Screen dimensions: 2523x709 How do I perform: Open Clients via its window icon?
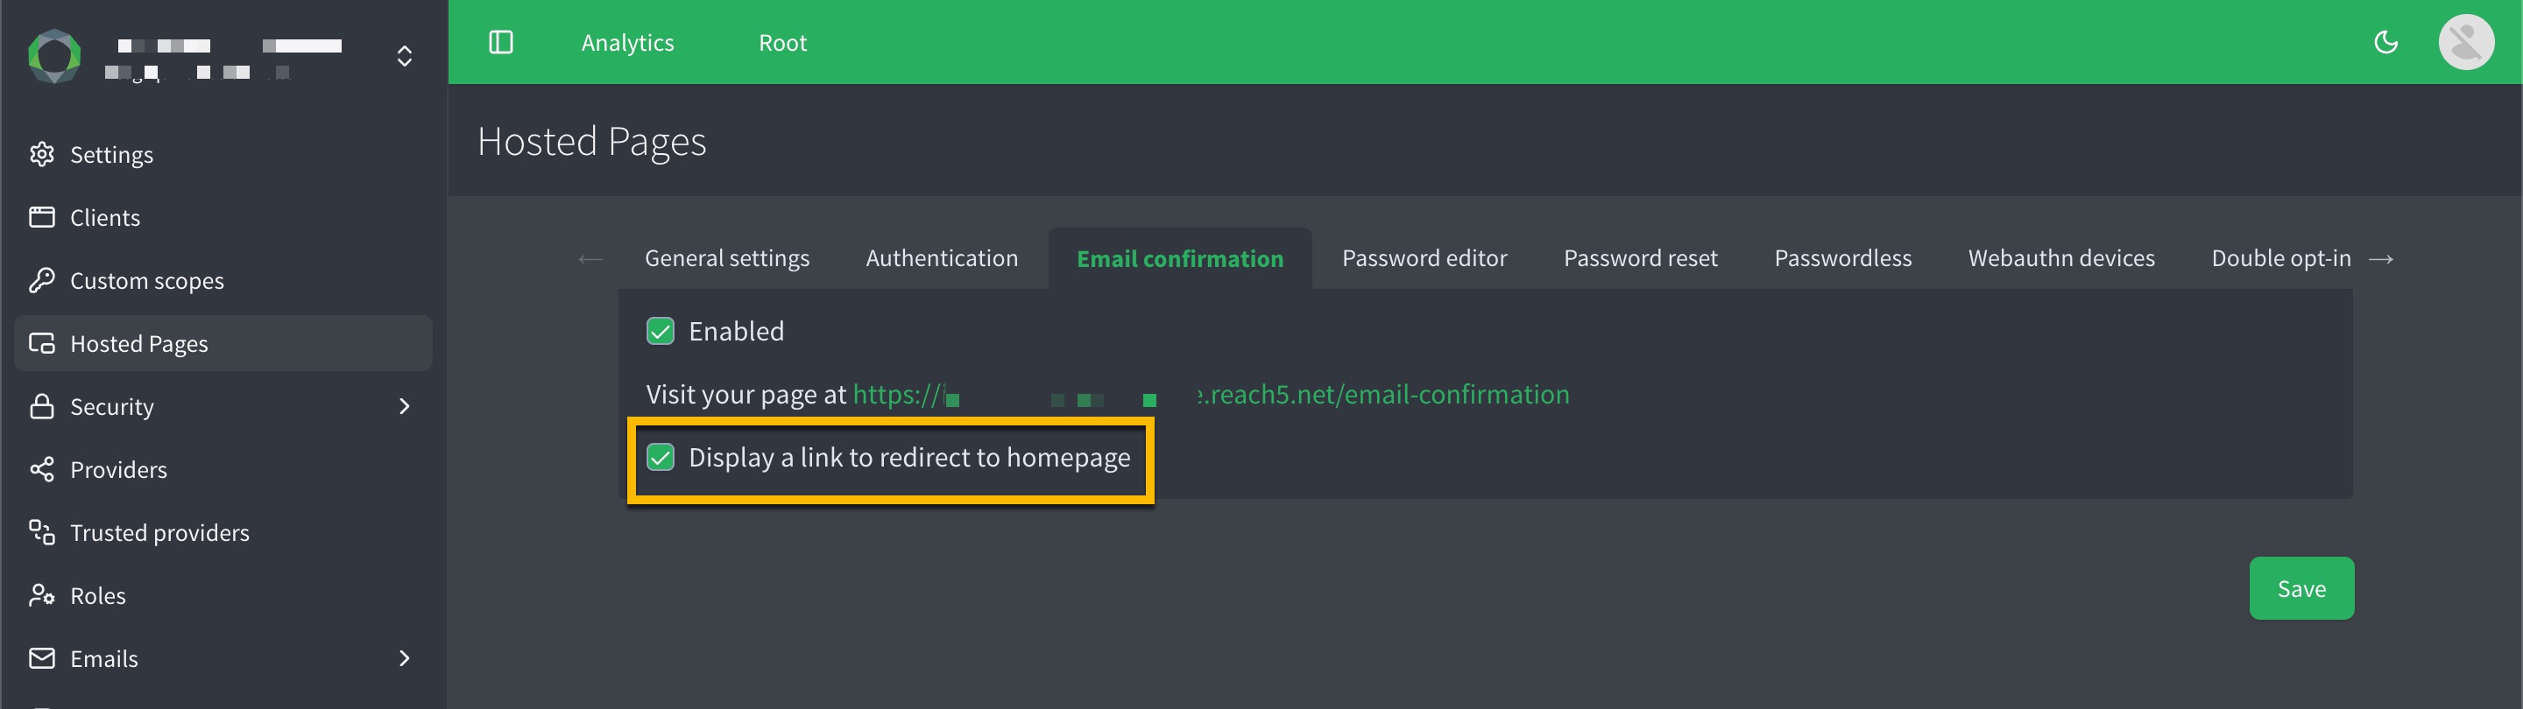42,217
